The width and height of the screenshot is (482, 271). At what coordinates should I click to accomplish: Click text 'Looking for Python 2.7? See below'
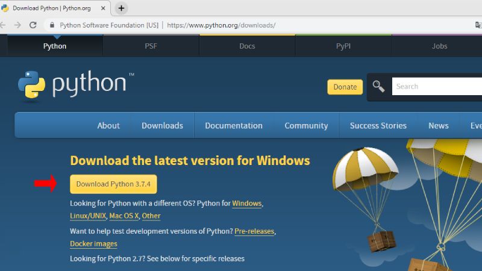[x=126, y=259]
